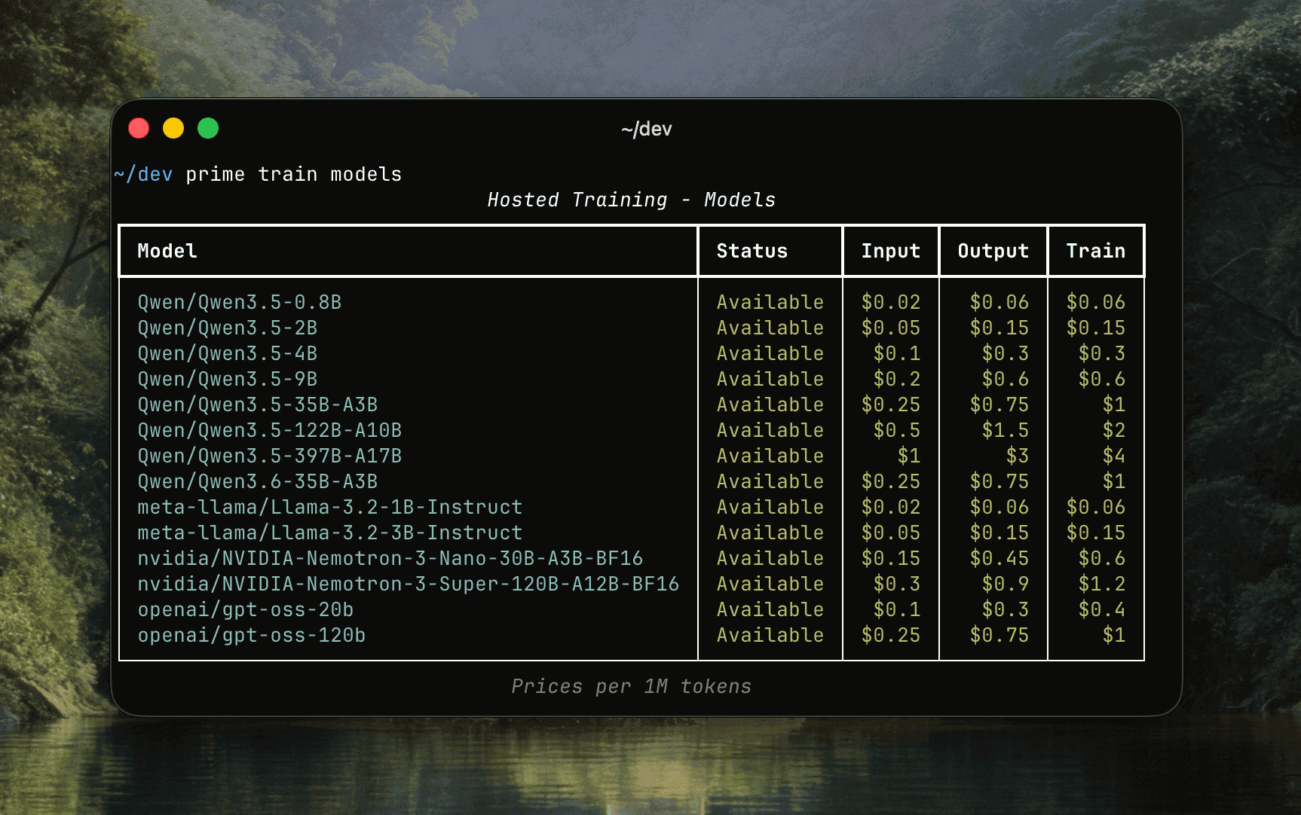1301x815 pixels.
Task: Click the Model column header
Action: [x=167, y=252]
